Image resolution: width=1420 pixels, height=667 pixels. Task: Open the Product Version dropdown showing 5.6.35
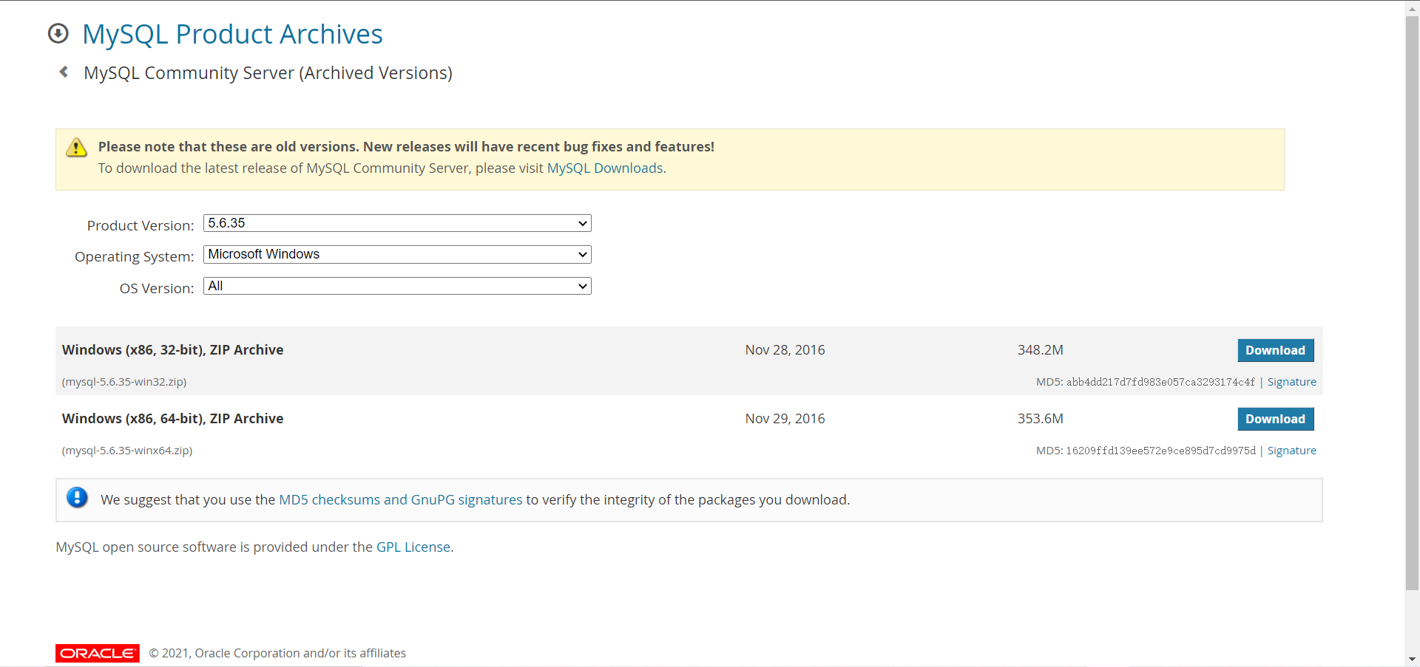pyautogui.click(x=397, y=223)
